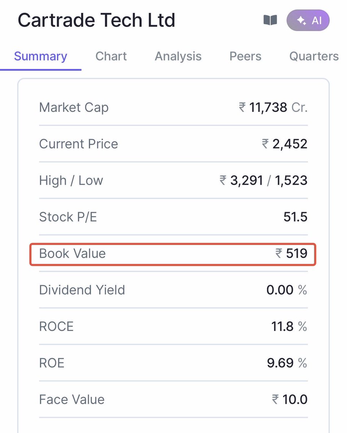
Task: Select the Peers tab
Action: point(246,56)
